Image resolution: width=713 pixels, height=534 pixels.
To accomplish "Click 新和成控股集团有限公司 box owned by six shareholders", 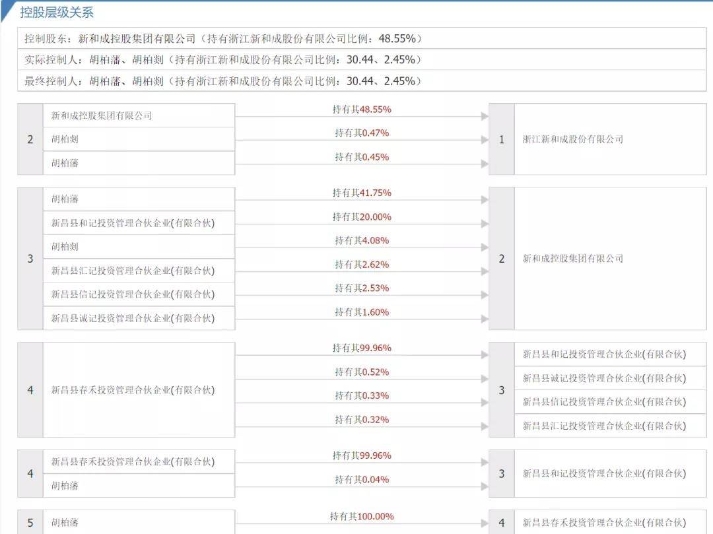I will (x=610, y=259).
